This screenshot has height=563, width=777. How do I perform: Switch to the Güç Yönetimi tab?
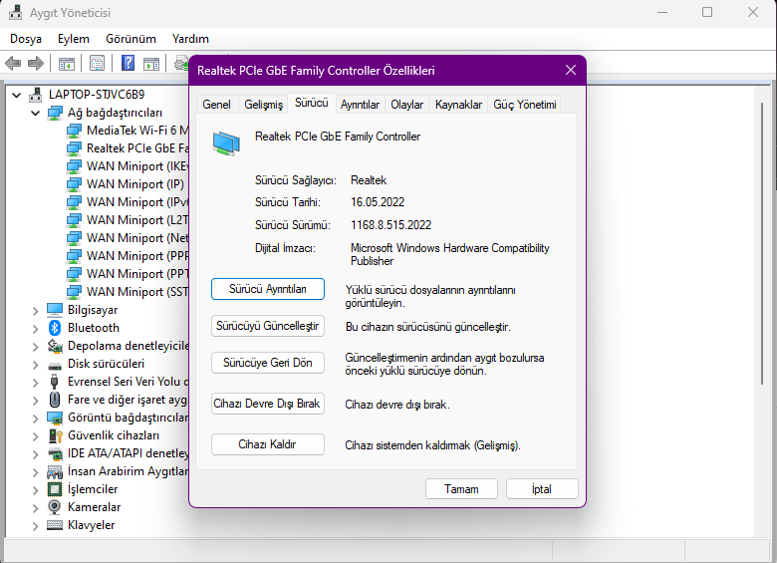524,105
